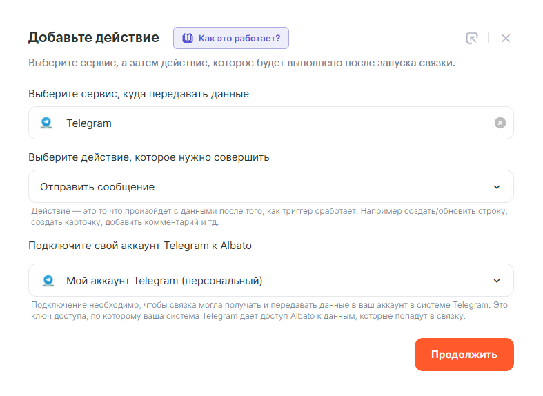
Task: Click the "Подключите свой аккаунт Telegram к Albato" label
Action: click(140, 246)
